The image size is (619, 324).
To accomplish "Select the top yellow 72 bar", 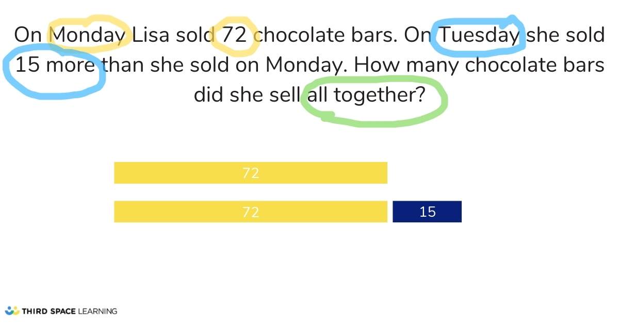I will click(250, 173).
